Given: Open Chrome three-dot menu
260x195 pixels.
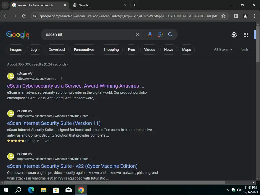Looking at the screenshot, I should click(254, 16).
